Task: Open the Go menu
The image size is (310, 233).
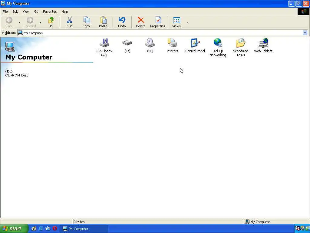Action: pos(36,12)
